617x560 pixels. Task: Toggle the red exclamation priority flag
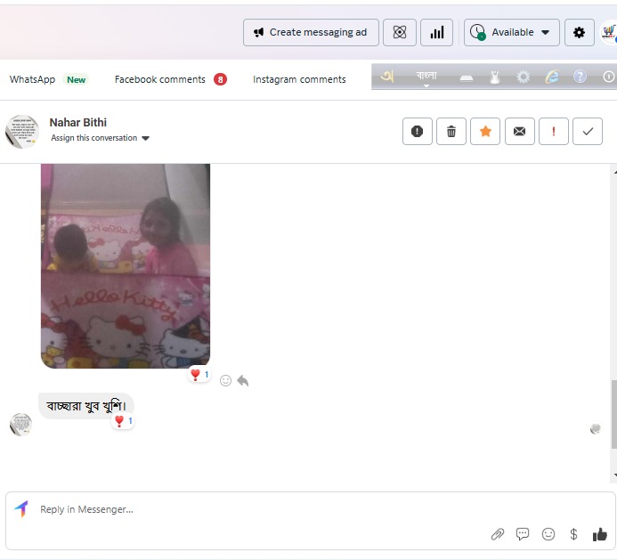click(x=554, y=132)
